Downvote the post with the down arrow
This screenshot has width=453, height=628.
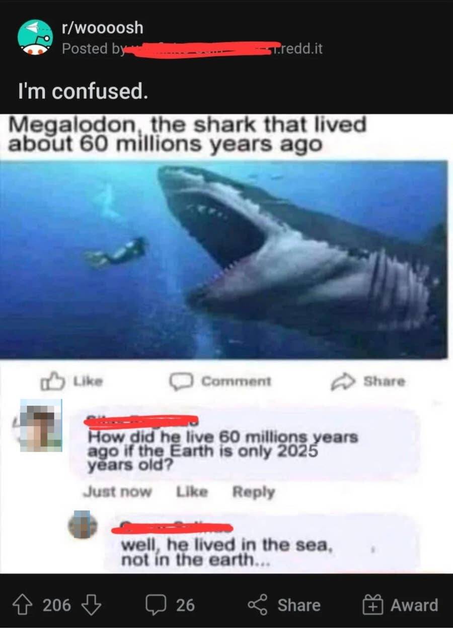coord(91,604)
